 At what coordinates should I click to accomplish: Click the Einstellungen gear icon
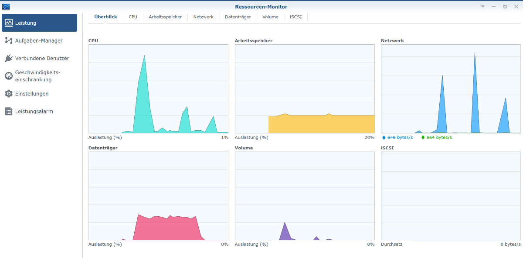tap(9, 94)
